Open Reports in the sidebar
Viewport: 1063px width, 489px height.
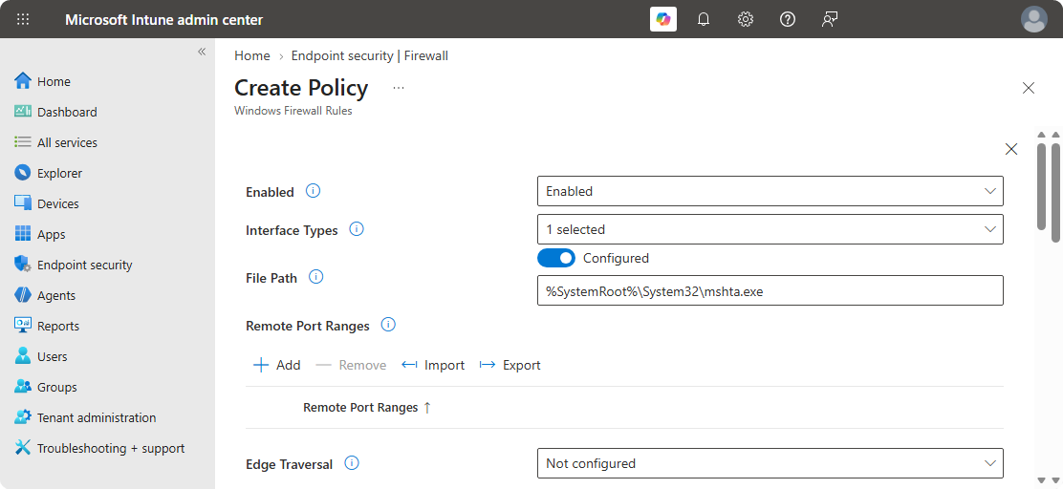tap(58, 326)
